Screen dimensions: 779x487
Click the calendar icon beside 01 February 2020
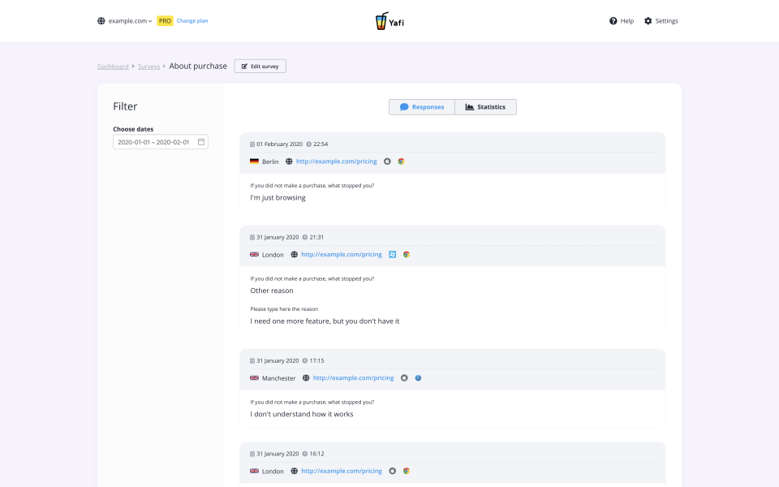[x=252, y=144]
